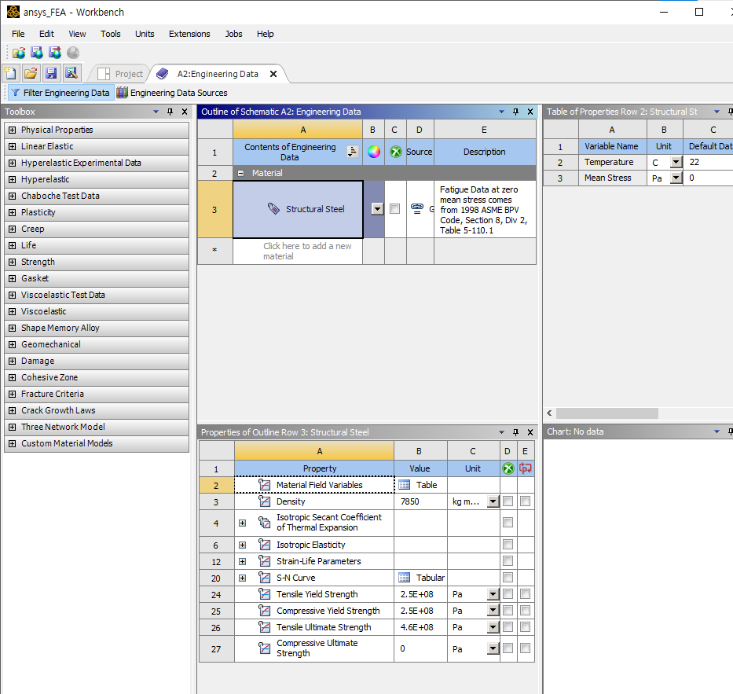Open the Units menu
Image resolution: width=733 pixels, height=694 pixels.
(145, 34)
